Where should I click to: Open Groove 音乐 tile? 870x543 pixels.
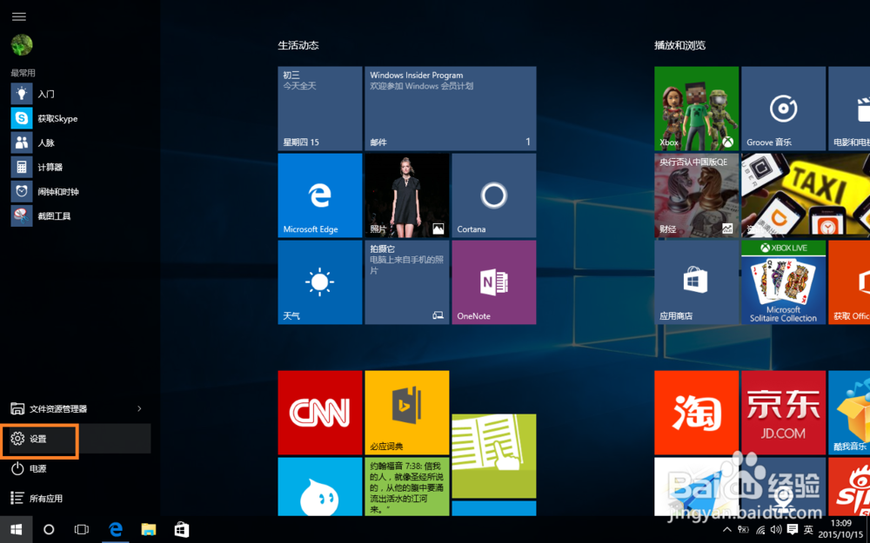coord(783,108)
